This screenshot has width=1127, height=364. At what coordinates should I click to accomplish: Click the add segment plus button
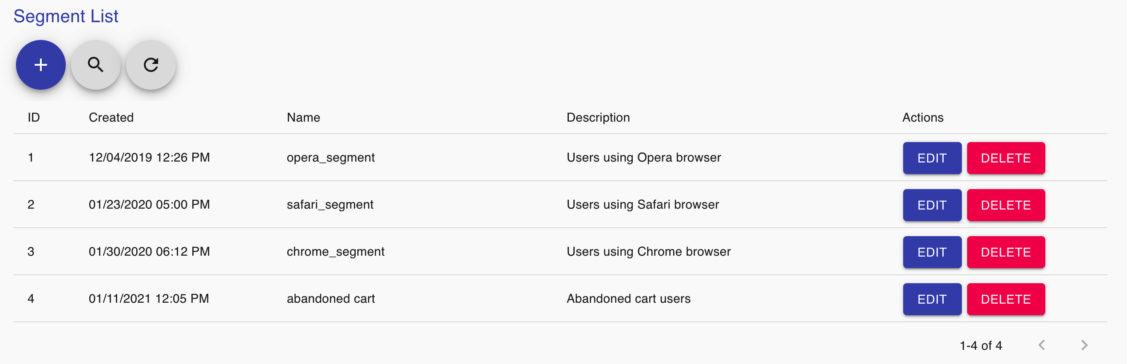[x=41, y=65]
